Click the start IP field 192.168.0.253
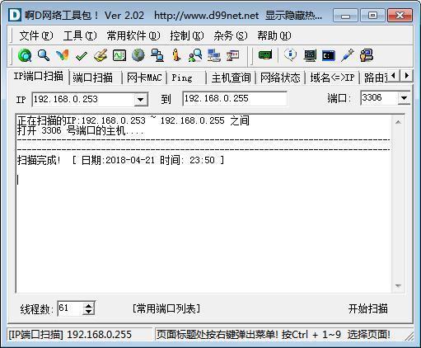 tap(83, 99)
